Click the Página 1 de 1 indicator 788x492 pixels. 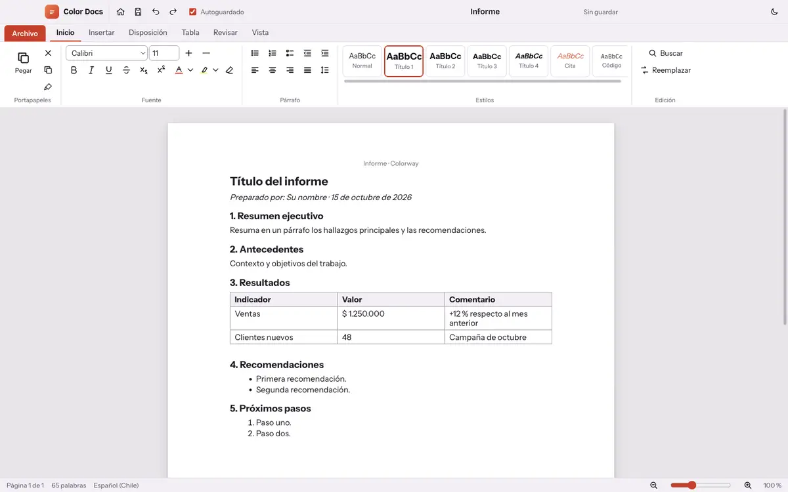[26, 485]
